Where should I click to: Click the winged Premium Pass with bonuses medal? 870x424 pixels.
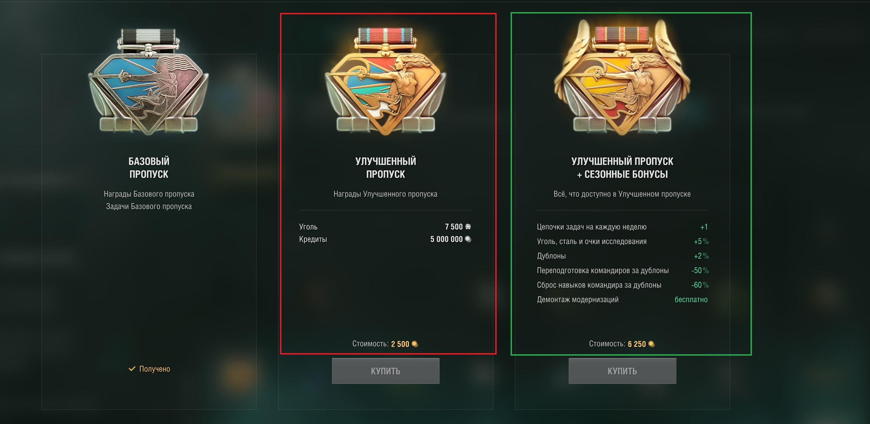coord(622,78)
